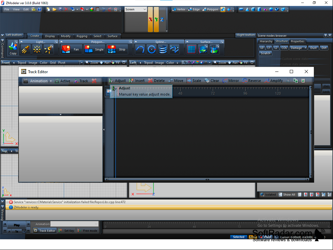This screenshot has height=250, width=333.
Task: Select the tube primitive icon
Action: click(283, 9)
